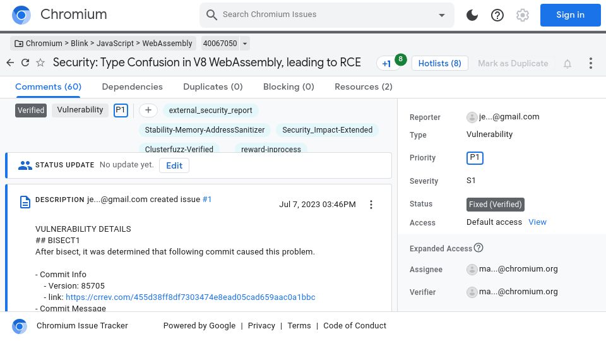Switch to the Comments (60) tab
Image resolution: width=606 pixels, height=341 pixels.
click(48, 87)
